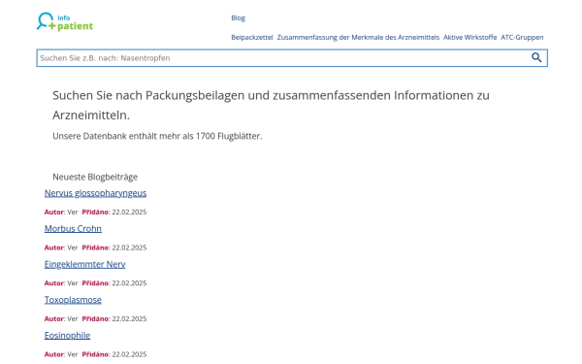The height and width of the screenshot is (364, 582).
Task: Open the Blog menu item
Action: [238, 17]
